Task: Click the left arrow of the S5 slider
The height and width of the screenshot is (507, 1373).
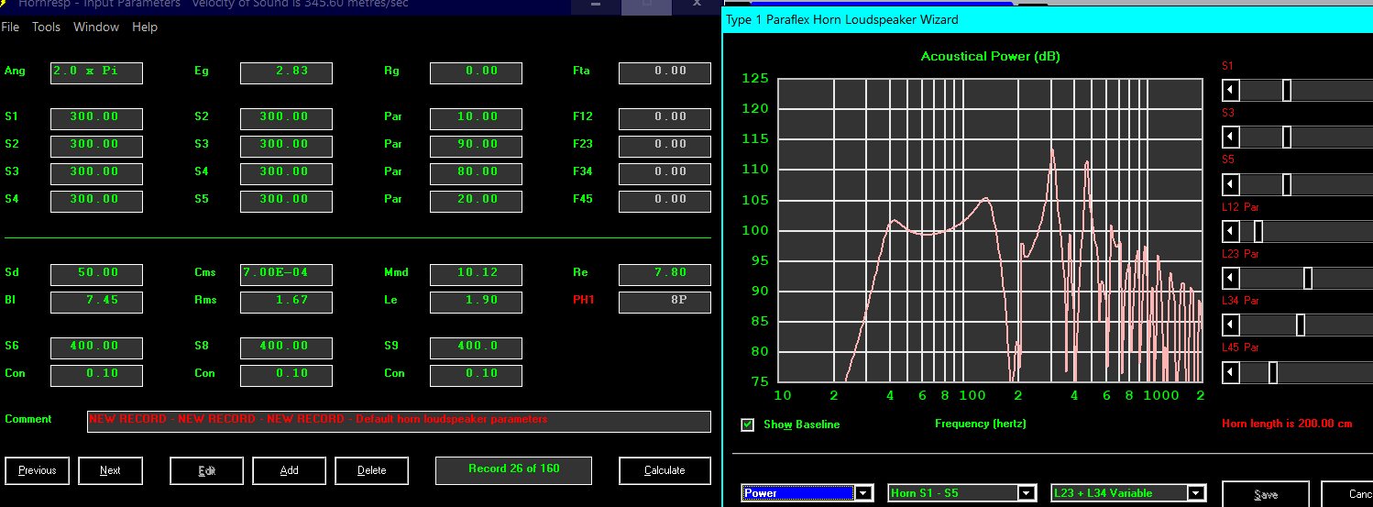Action: click(x=1231, y=184)
